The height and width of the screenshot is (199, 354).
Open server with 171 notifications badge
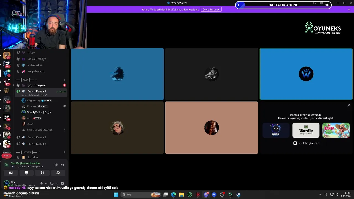coord(7,64)
